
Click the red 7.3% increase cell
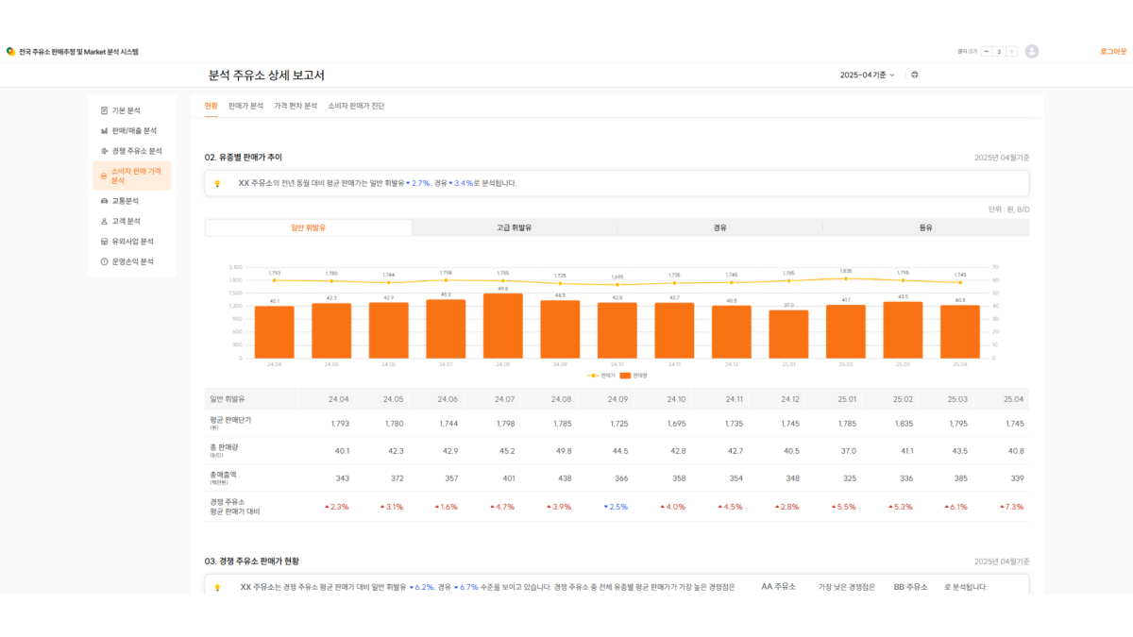coord(1010,507)
